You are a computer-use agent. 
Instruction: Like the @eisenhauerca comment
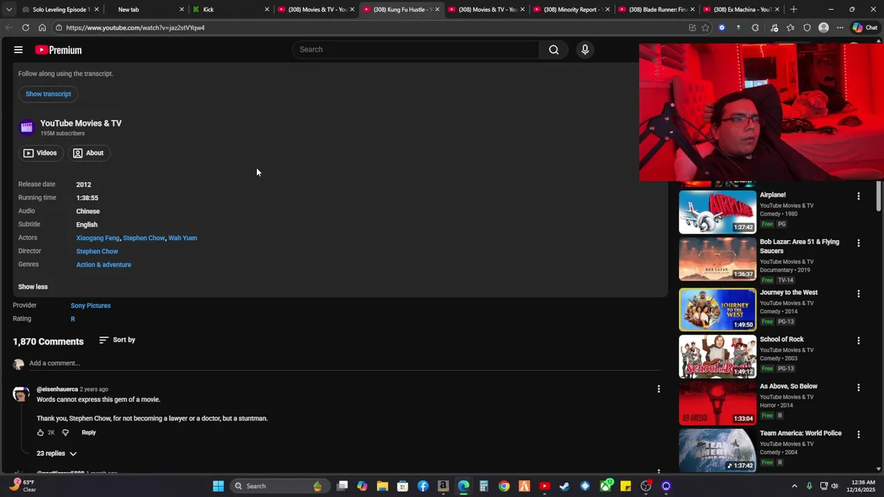40,433
